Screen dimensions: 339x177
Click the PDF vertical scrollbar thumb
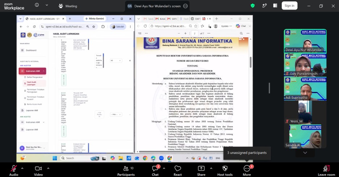tap(251, 62)
